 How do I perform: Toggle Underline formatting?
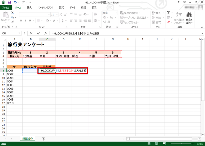(30, 21)
